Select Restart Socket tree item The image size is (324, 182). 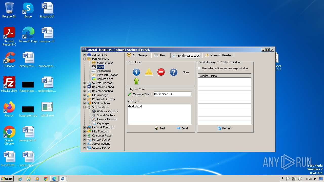(101, 140)
